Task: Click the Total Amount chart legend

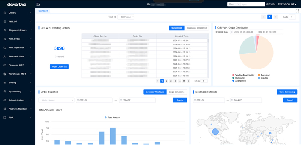Action: [x=112, y=118]
